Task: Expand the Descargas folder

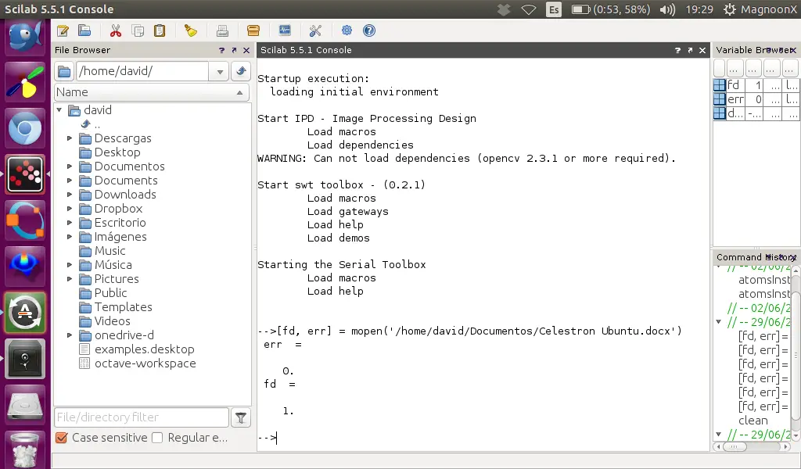Action: (70, 138)
